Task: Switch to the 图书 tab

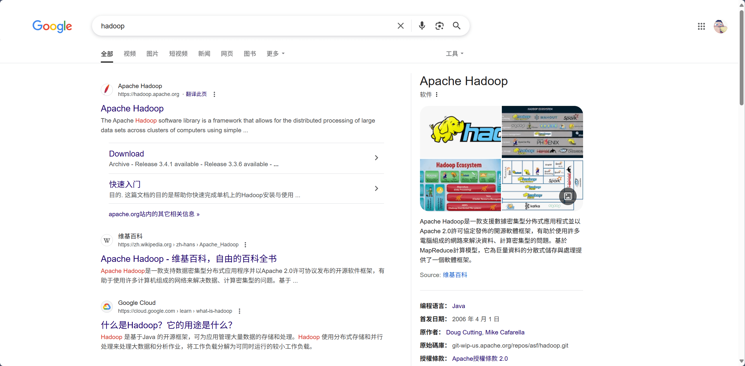Action: coord(250,54)
